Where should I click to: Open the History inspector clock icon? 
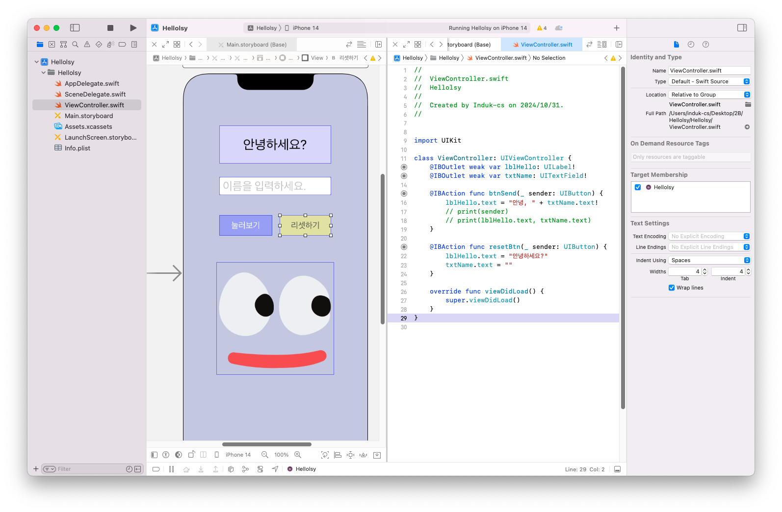click(691, 44)
